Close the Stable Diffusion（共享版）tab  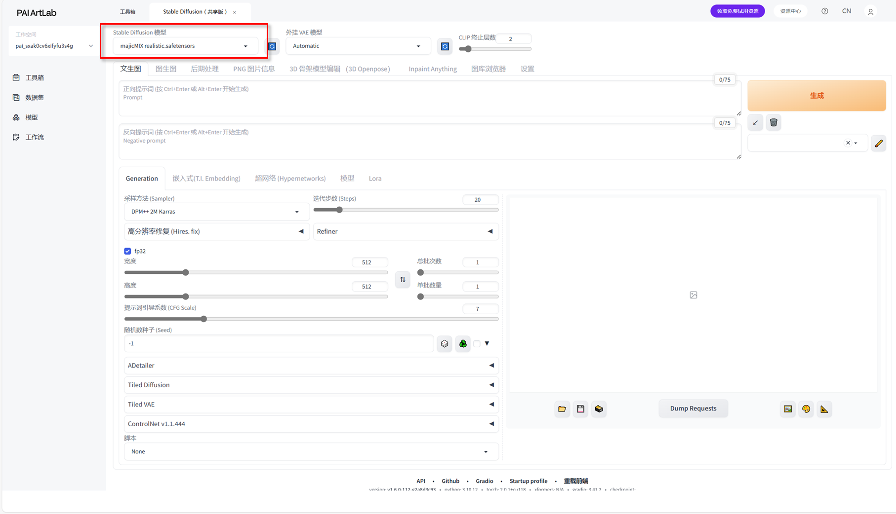pyautogui.click(x=235, y=12)
